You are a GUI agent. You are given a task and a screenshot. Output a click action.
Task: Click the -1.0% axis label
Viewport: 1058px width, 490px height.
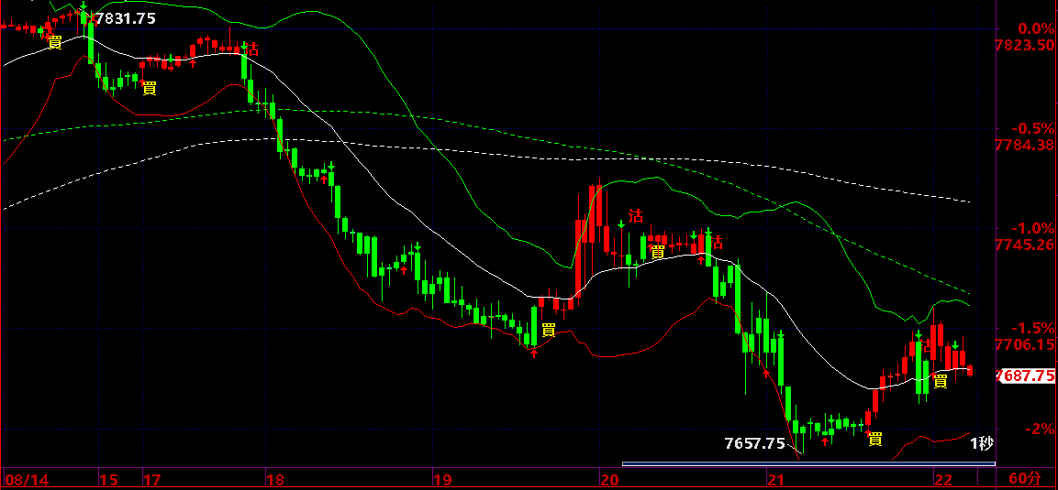click(x=1031, y=228)
